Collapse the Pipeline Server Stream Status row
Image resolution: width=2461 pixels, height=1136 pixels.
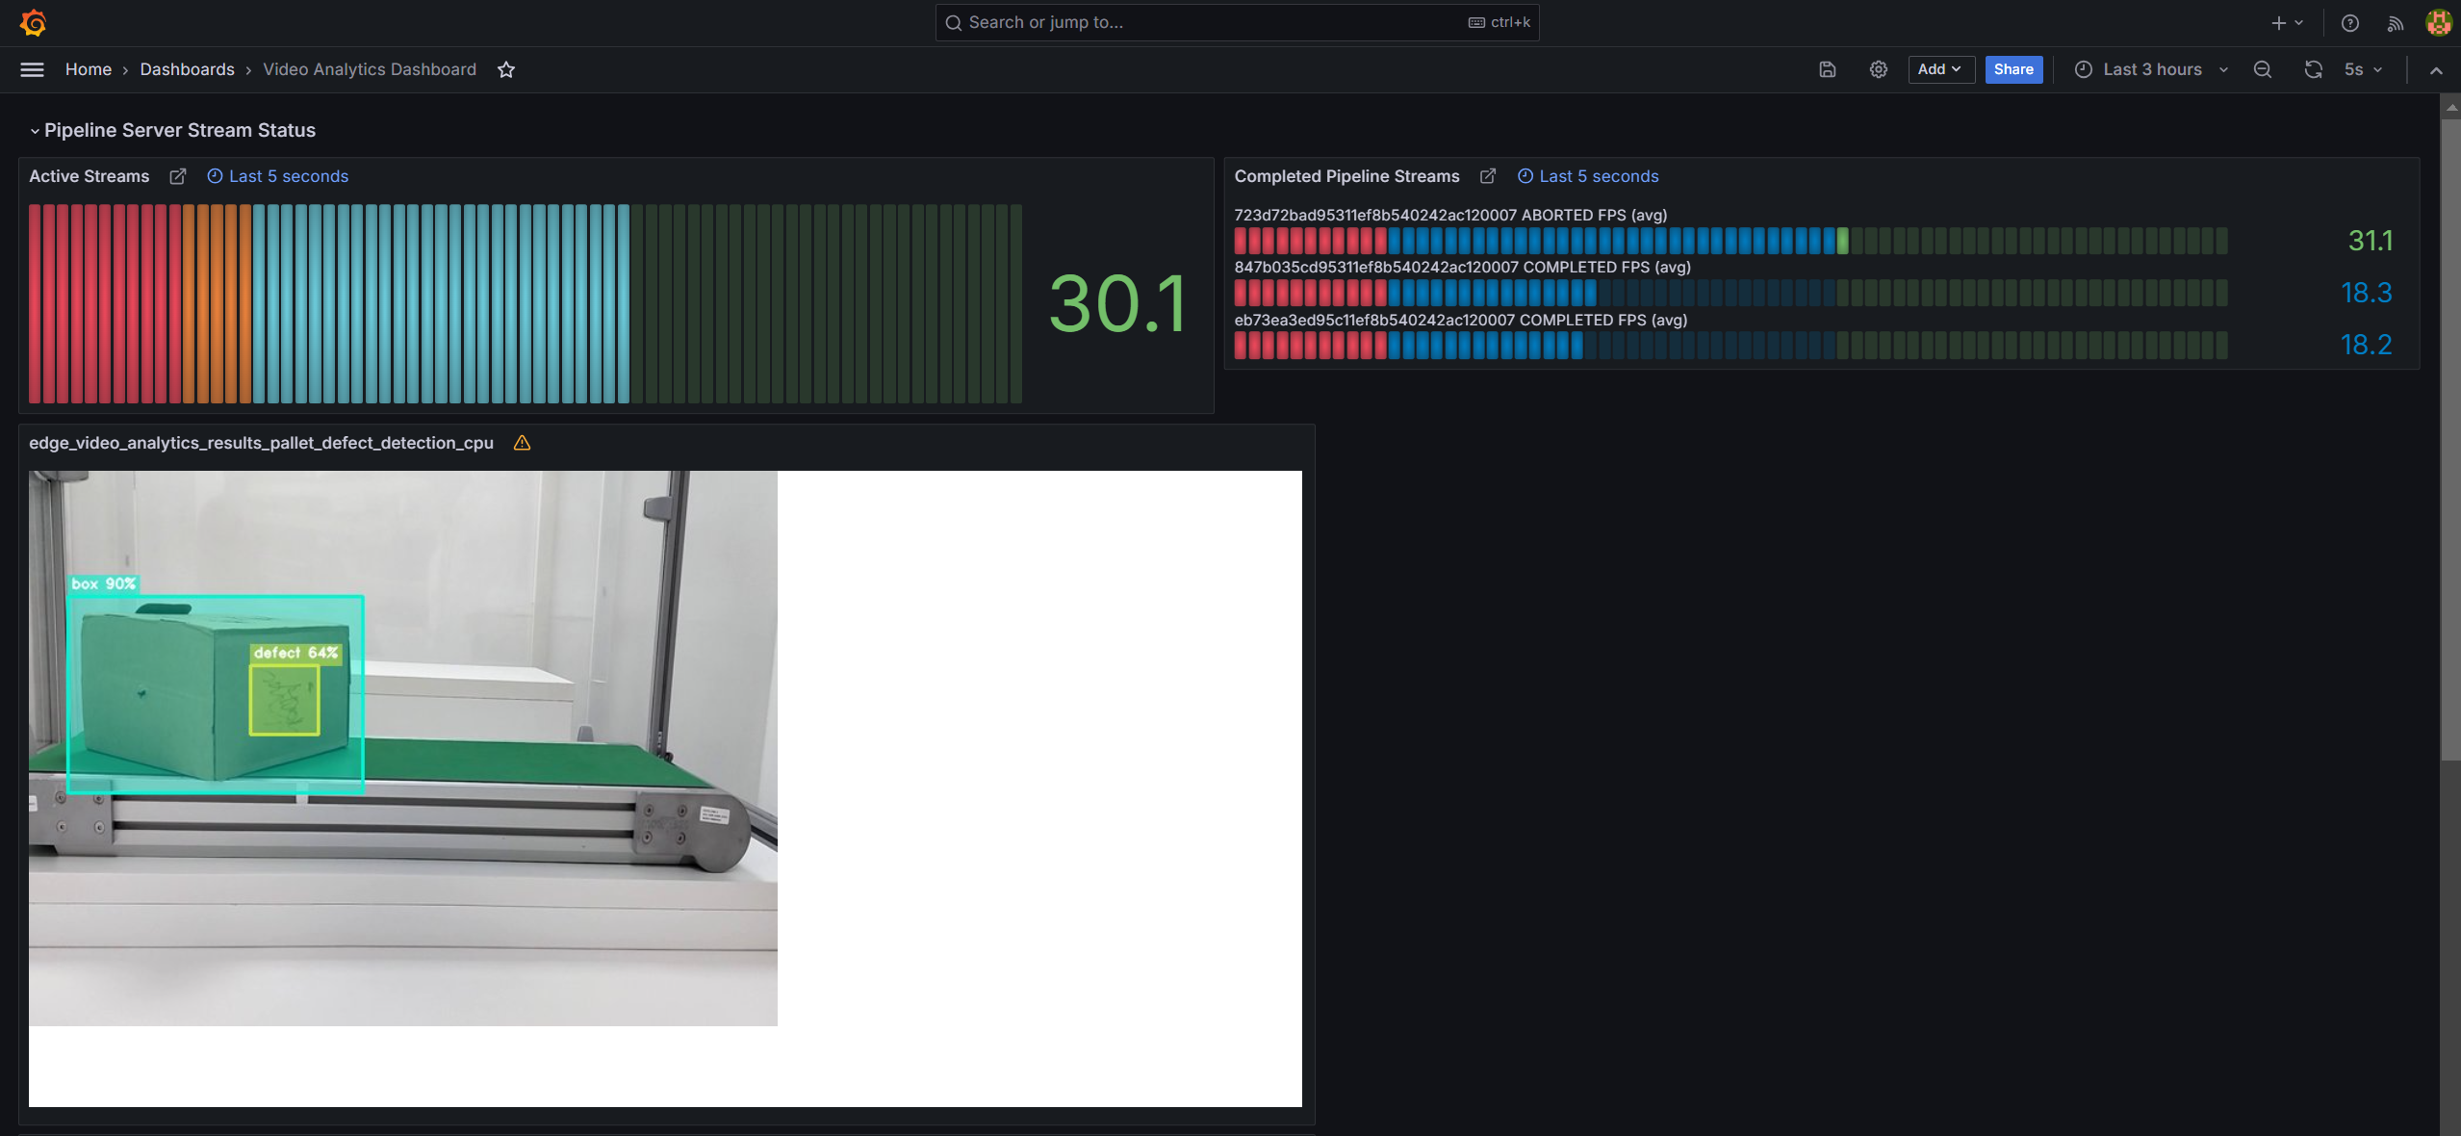35,131
